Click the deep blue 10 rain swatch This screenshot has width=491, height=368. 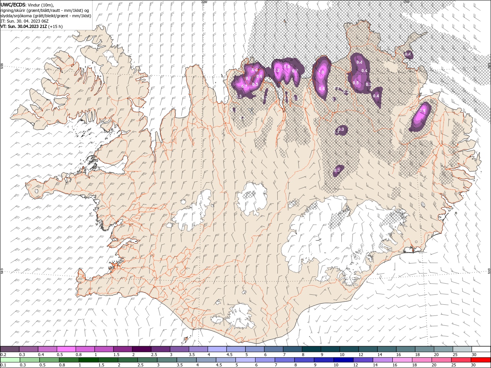pyautogui.click(x=343, y=360)
